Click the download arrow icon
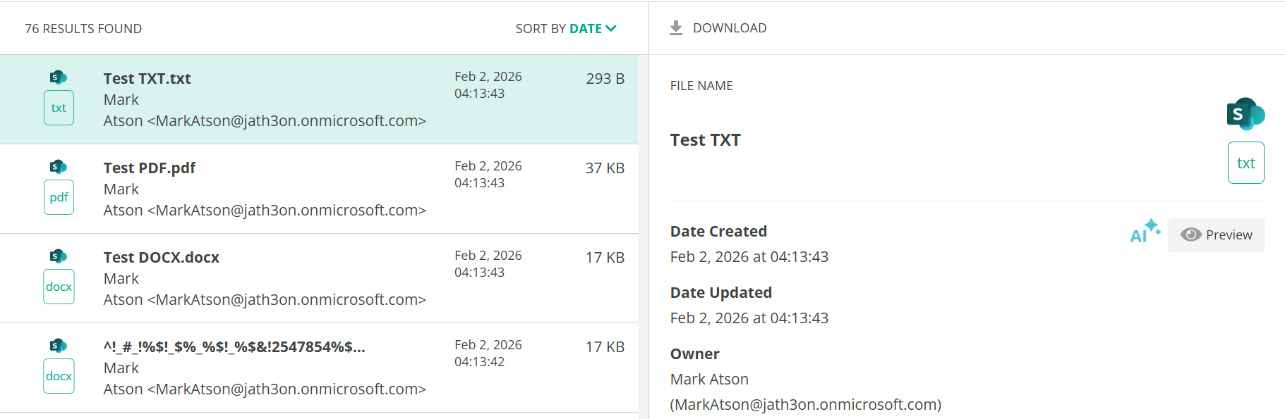 tap(675, 27)
